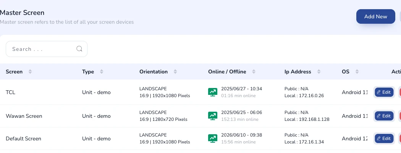The width and height of the screenshot is (401, 153).
Task: Click Local : 192.168.1.128 address
Action: click(307, 119)
